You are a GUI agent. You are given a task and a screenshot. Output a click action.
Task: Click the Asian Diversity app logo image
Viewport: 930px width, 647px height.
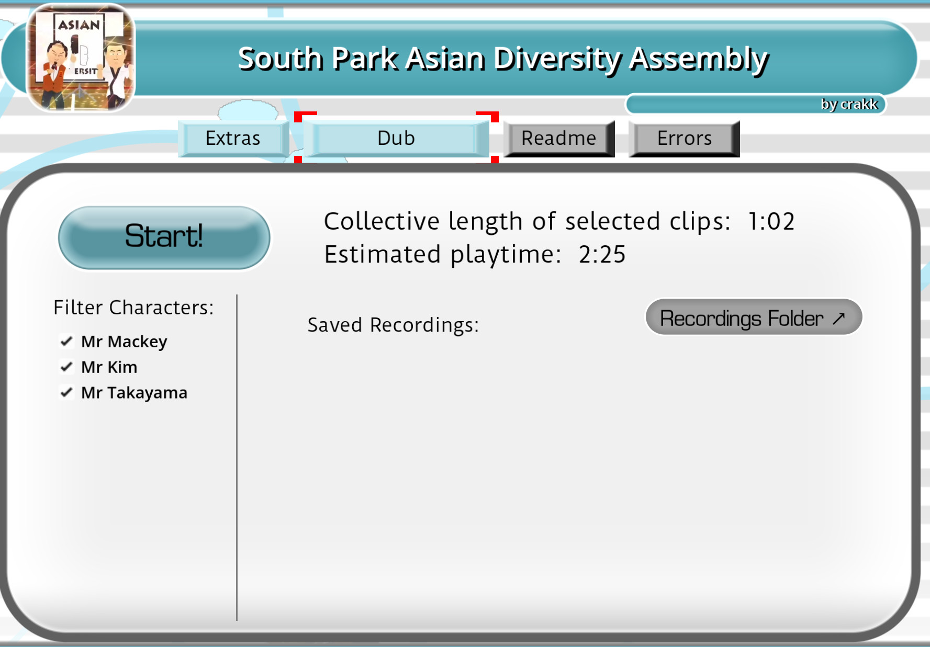click(81, 58)
